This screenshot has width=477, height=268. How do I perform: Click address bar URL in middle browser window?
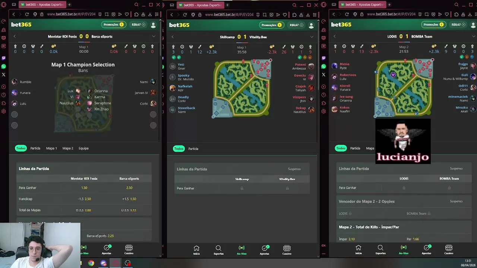(x=229, y=15)
